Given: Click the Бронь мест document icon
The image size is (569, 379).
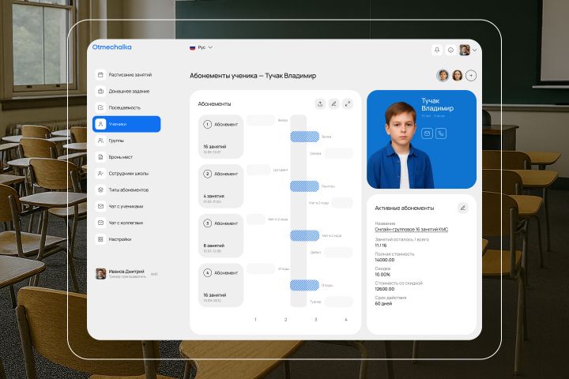Looking at the screenshot, I should click(100, 157).
